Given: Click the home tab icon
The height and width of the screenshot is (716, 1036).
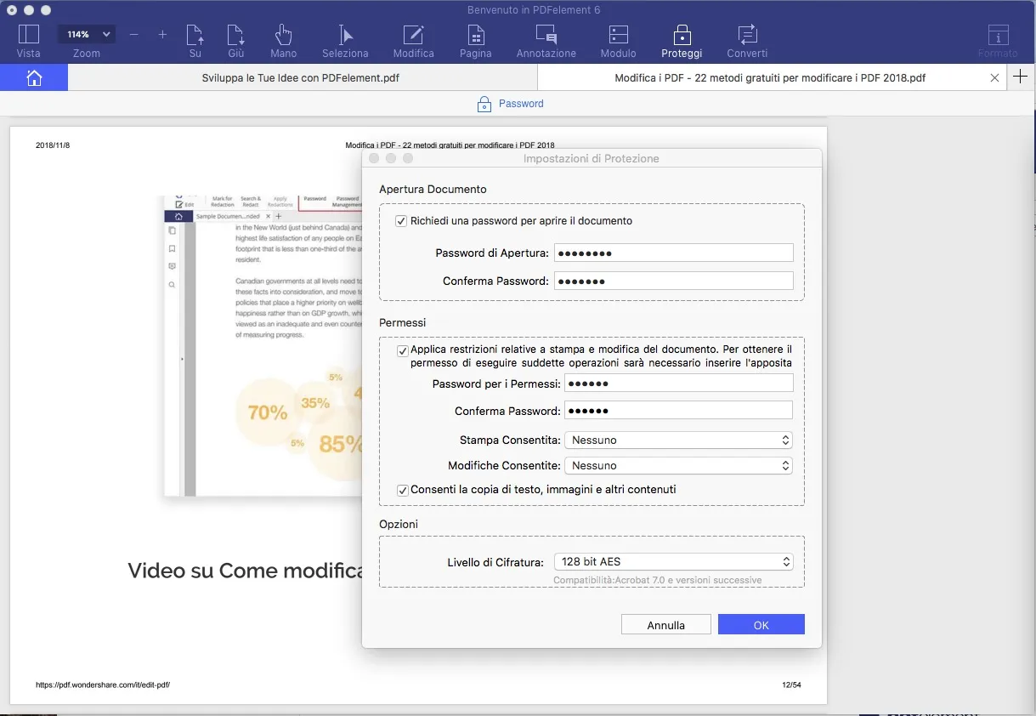Looking at the screenshot, I should coord(34,77).
